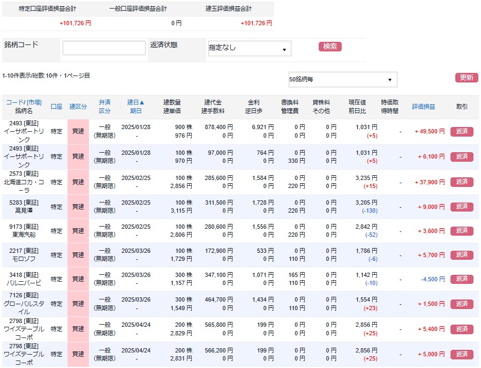Click the 2,842 円 current price value
This screenshot has width=481, height=368.
pyautogui.click(x=366, y=227)
